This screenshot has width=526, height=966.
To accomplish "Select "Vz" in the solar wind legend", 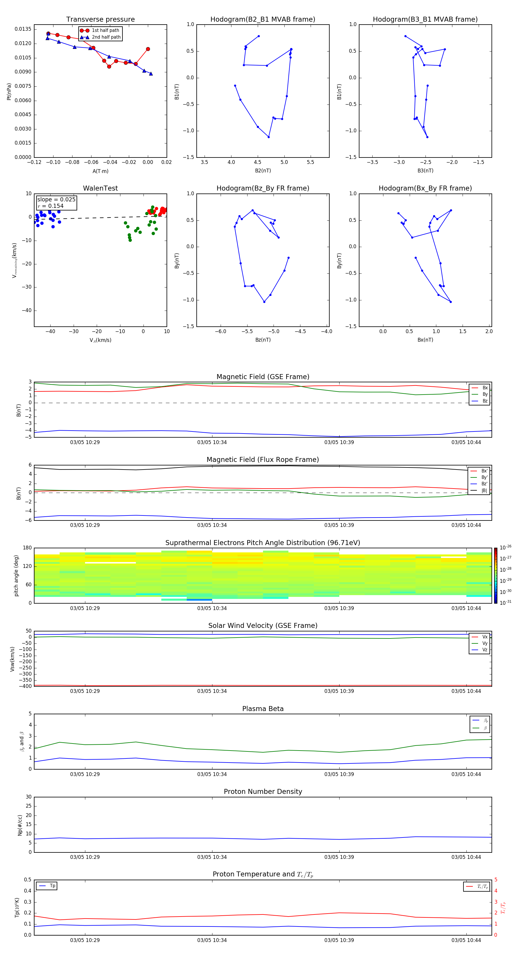I will click(480, 650).
